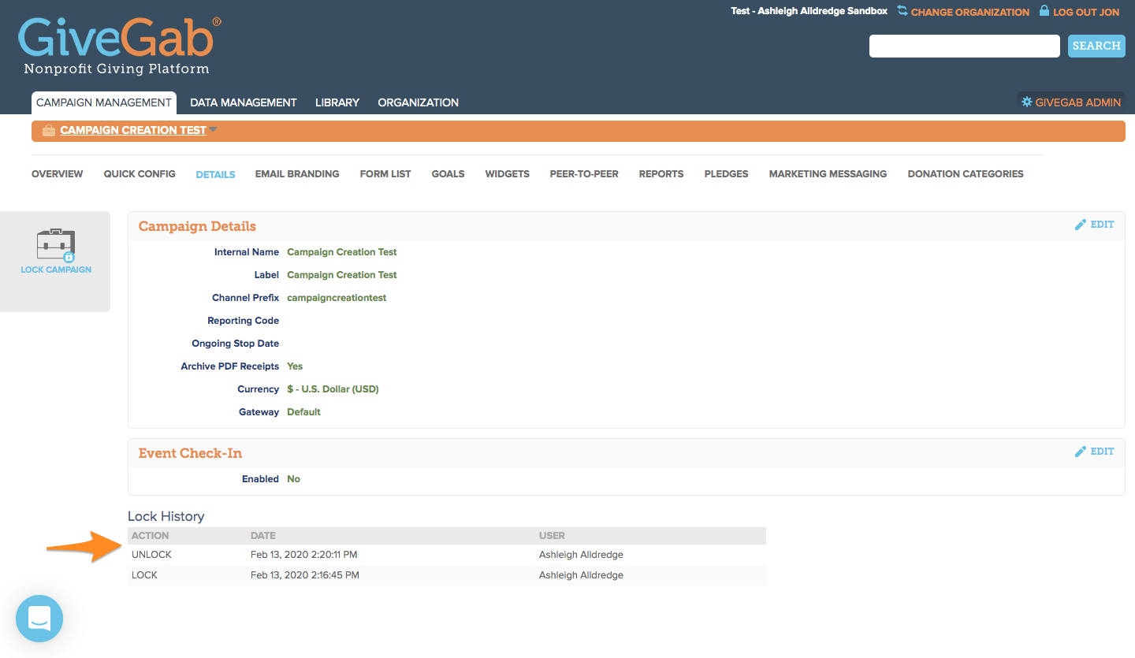The height and width of the screenshot is (658, 1135).
Task: Click the Log Out padlock icon
Action: tap(1044, 11)
